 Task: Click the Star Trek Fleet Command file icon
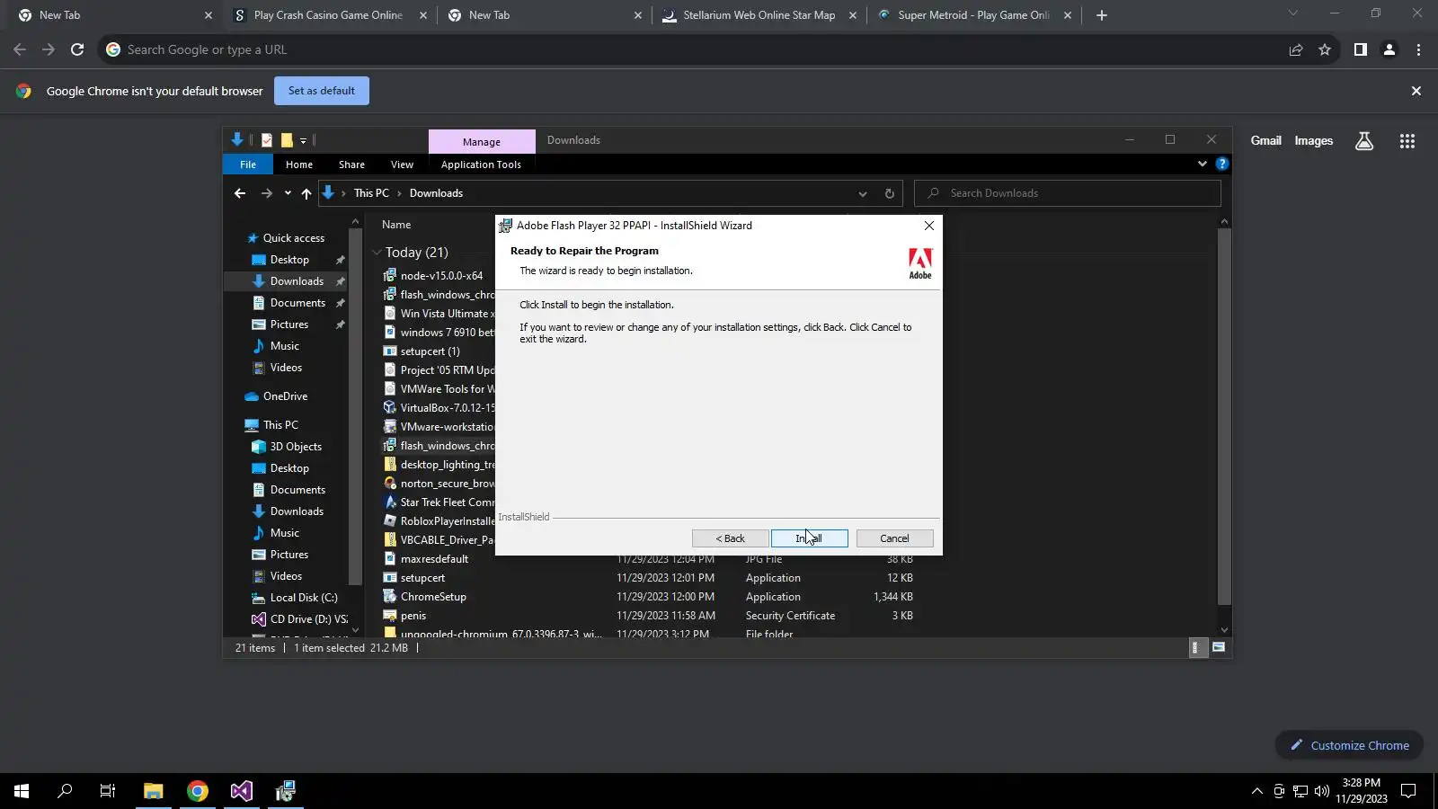click(390, 502)
